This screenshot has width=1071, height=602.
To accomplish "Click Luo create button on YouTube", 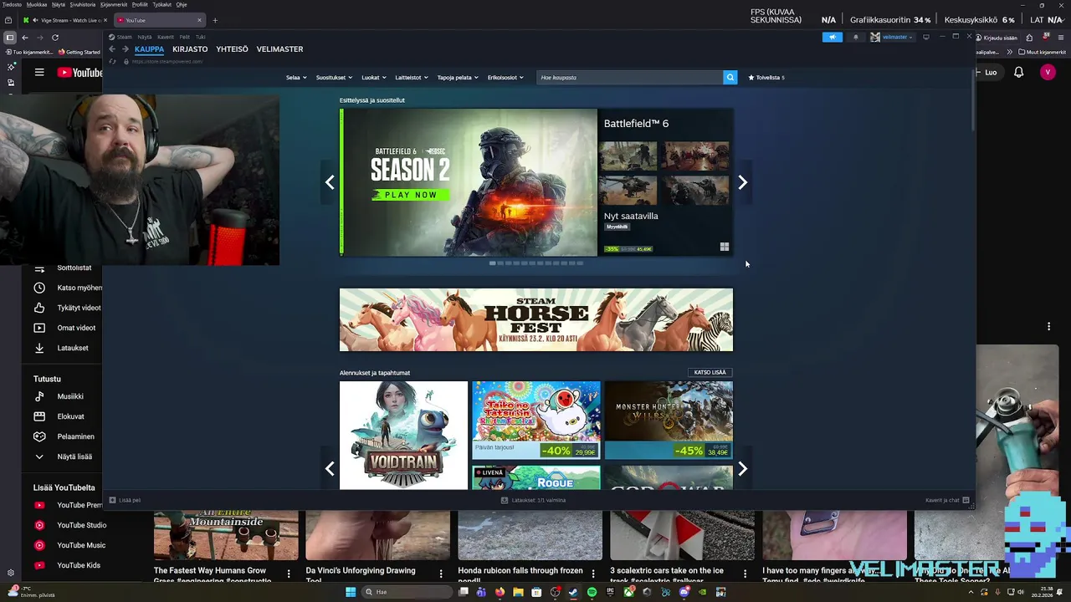I will pos(991,73).
